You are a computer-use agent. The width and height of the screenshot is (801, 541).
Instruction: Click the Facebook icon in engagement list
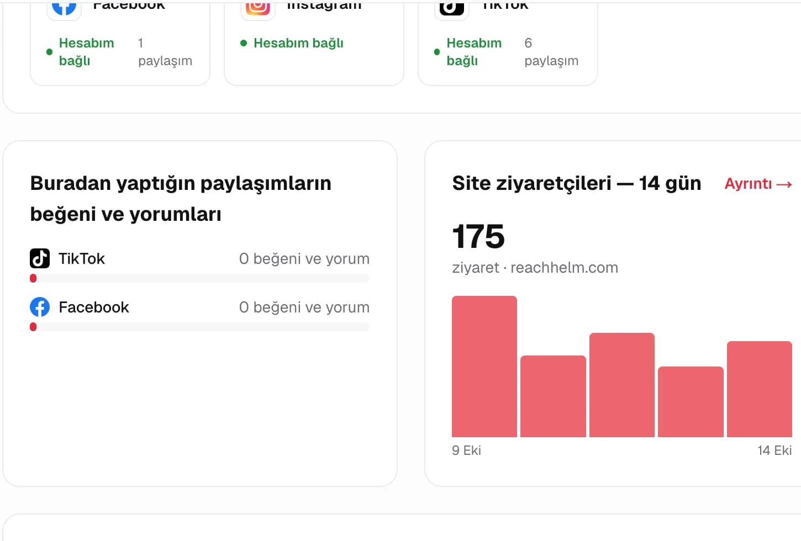pos(40,307)
